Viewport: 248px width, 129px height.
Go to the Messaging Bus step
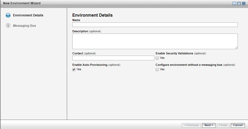point(25,26)
